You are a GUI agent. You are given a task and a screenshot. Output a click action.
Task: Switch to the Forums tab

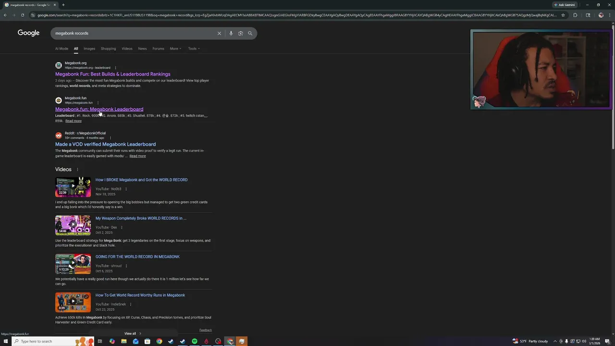(x=159, y=49)
